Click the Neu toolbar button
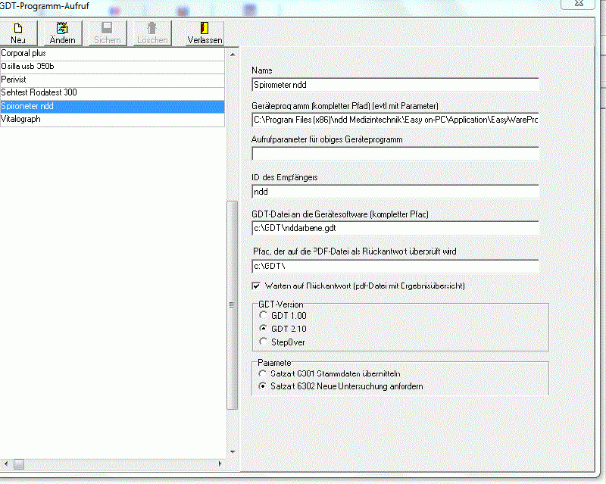 tap(18, 33)
